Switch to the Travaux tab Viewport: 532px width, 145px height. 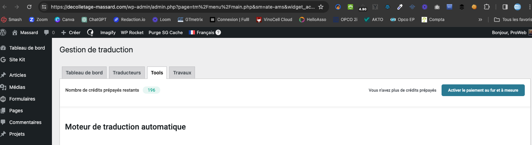point(182,73)
